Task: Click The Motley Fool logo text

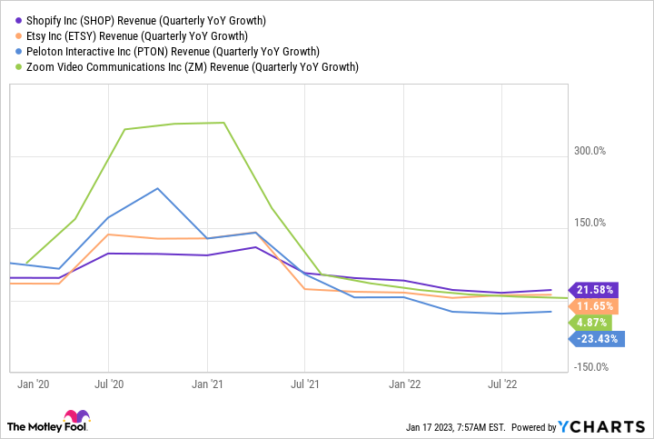Action: [47, 426]
